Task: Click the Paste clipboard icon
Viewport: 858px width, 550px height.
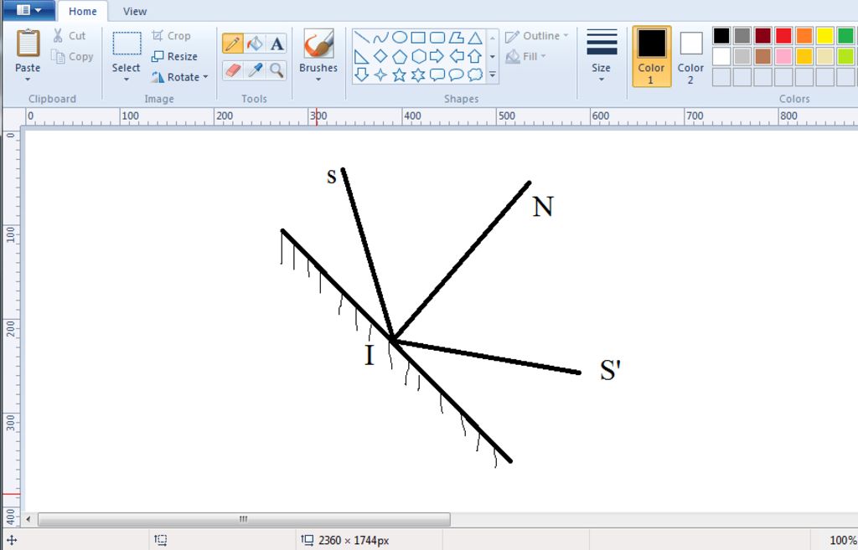Action: [28, 44]
